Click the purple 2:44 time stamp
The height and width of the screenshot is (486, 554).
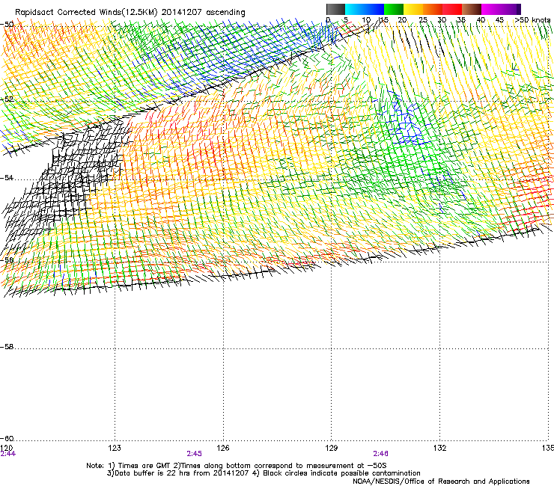click(8, 454)
